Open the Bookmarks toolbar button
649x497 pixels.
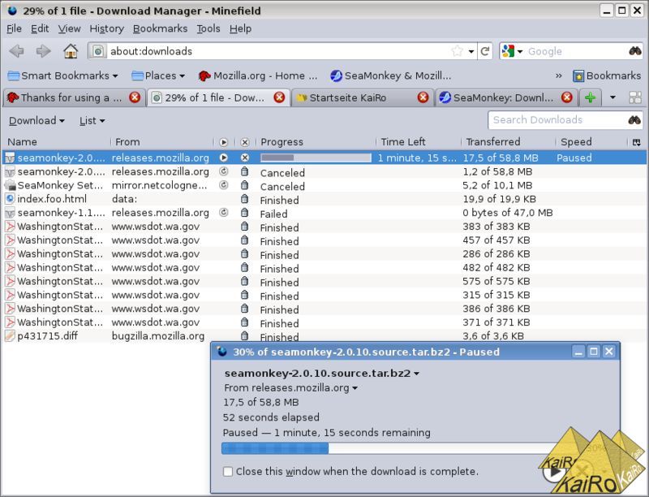click(x=607, y=76)
